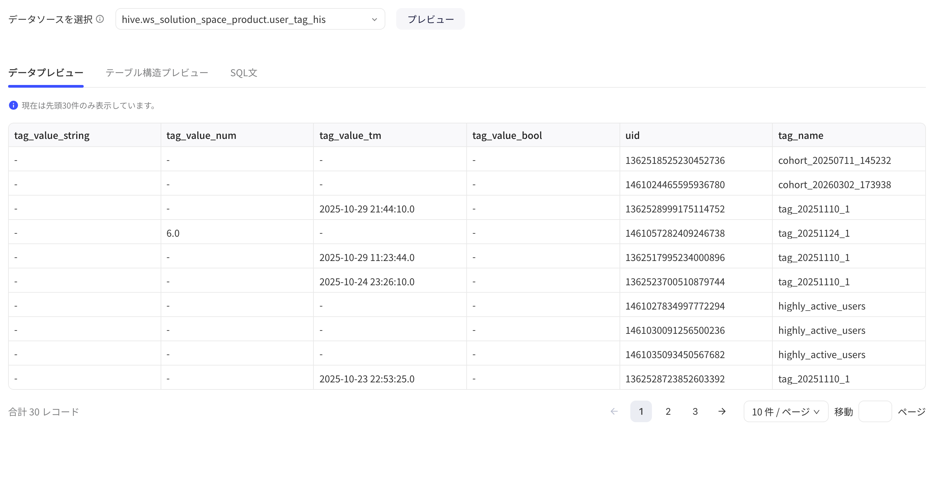Open the hive.ws_solution_space_product.user_tag_his data source dropdown
Screen dimensions: 934x495
250,19
